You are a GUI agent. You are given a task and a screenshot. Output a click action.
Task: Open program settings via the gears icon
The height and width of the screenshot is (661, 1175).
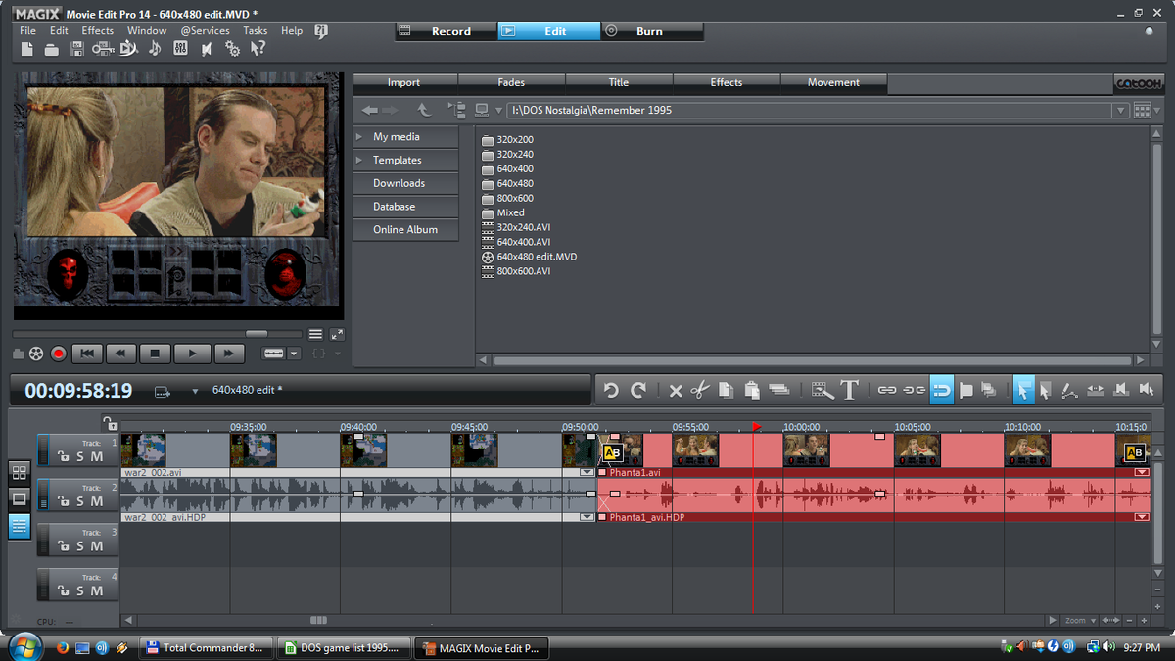[232, 49]
